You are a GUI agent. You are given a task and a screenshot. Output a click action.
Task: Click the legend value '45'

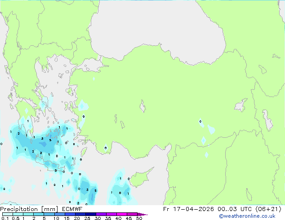point(129,218)
